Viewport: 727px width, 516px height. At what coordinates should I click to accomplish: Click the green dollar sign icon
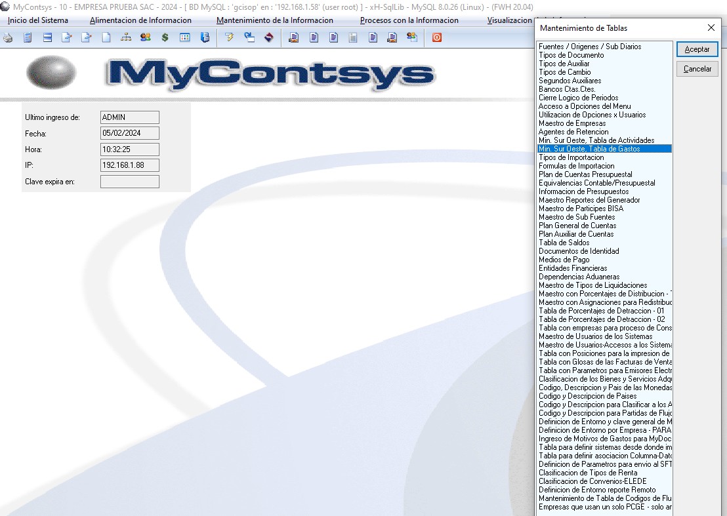coord(165,38)
